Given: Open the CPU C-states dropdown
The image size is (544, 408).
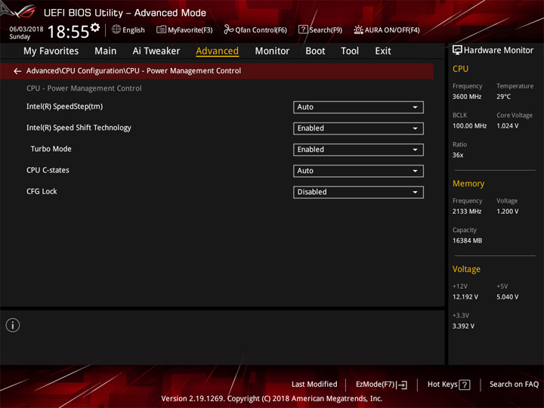Looking at the screenshot, I should (x=358, y=171).
